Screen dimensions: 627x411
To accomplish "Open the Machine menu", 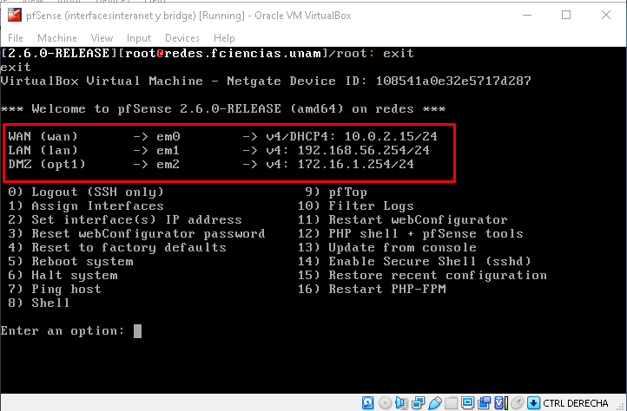I will click(x=57, y=38).
